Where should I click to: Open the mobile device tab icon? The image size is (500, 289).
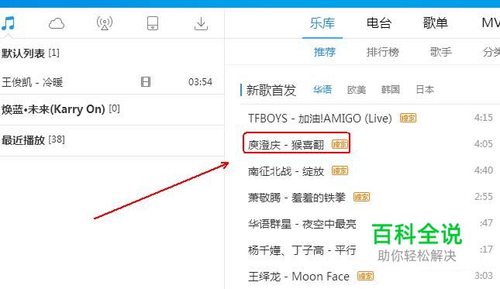[153, 23]
